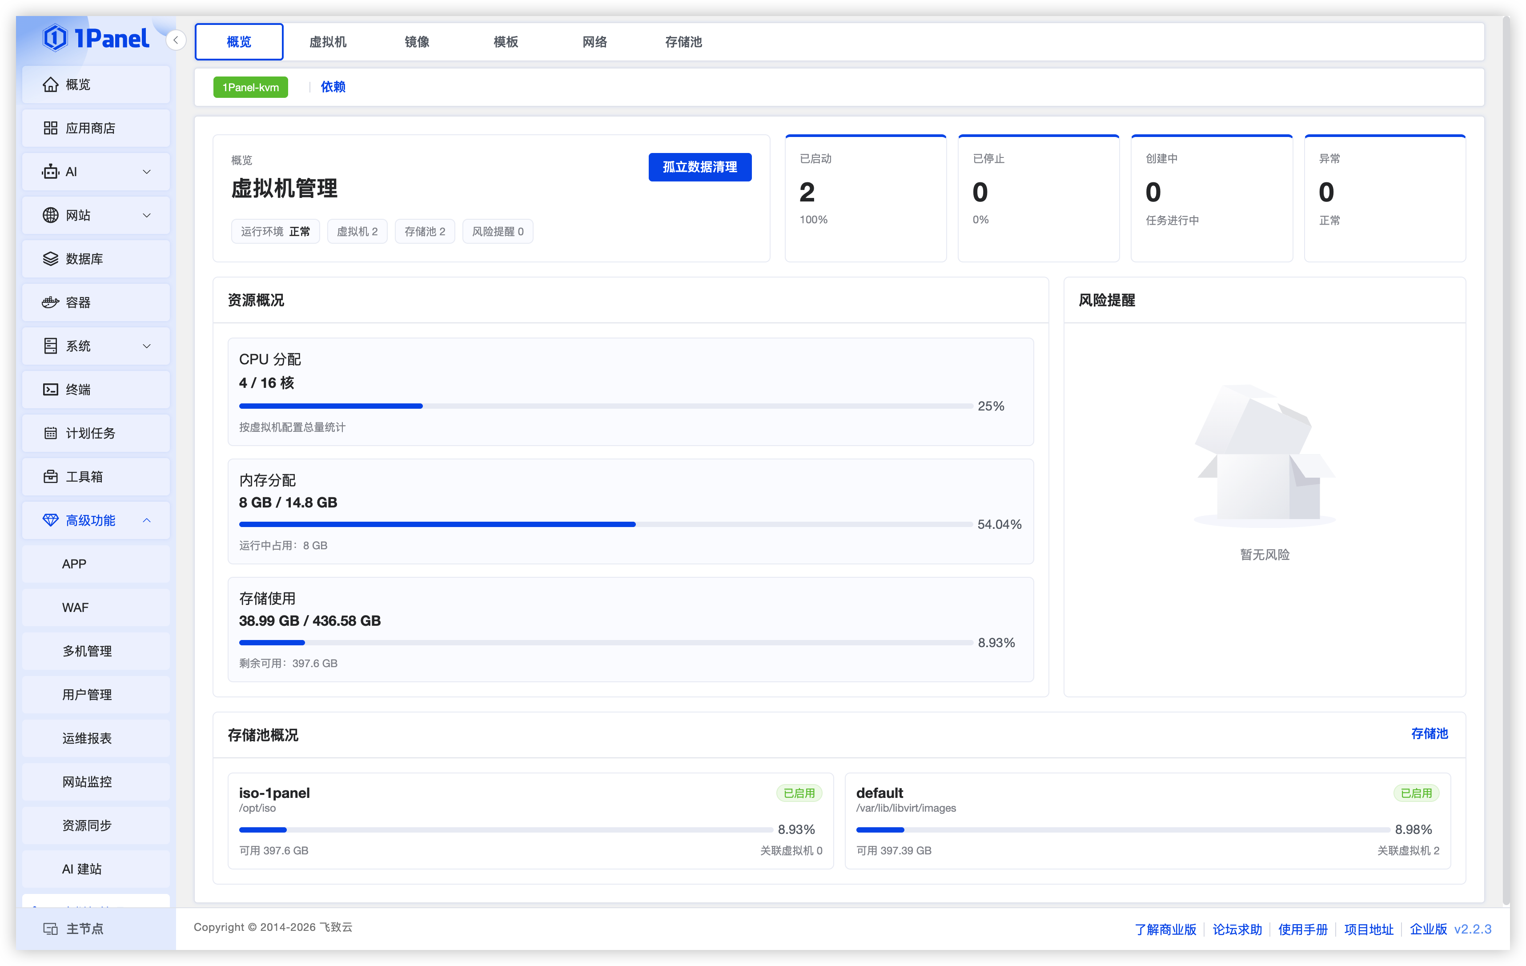Collapse the sidebar with the arrow button
The height and width of the screenshot is (966, 1526).
[x=176, y=40]
